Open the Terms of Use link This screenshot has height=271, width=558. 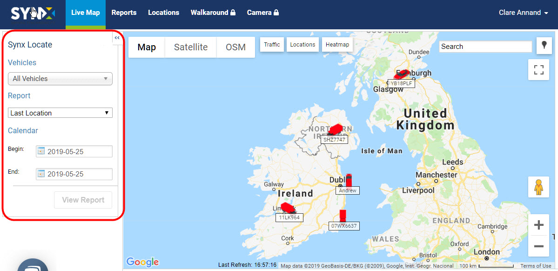point(536,266)
